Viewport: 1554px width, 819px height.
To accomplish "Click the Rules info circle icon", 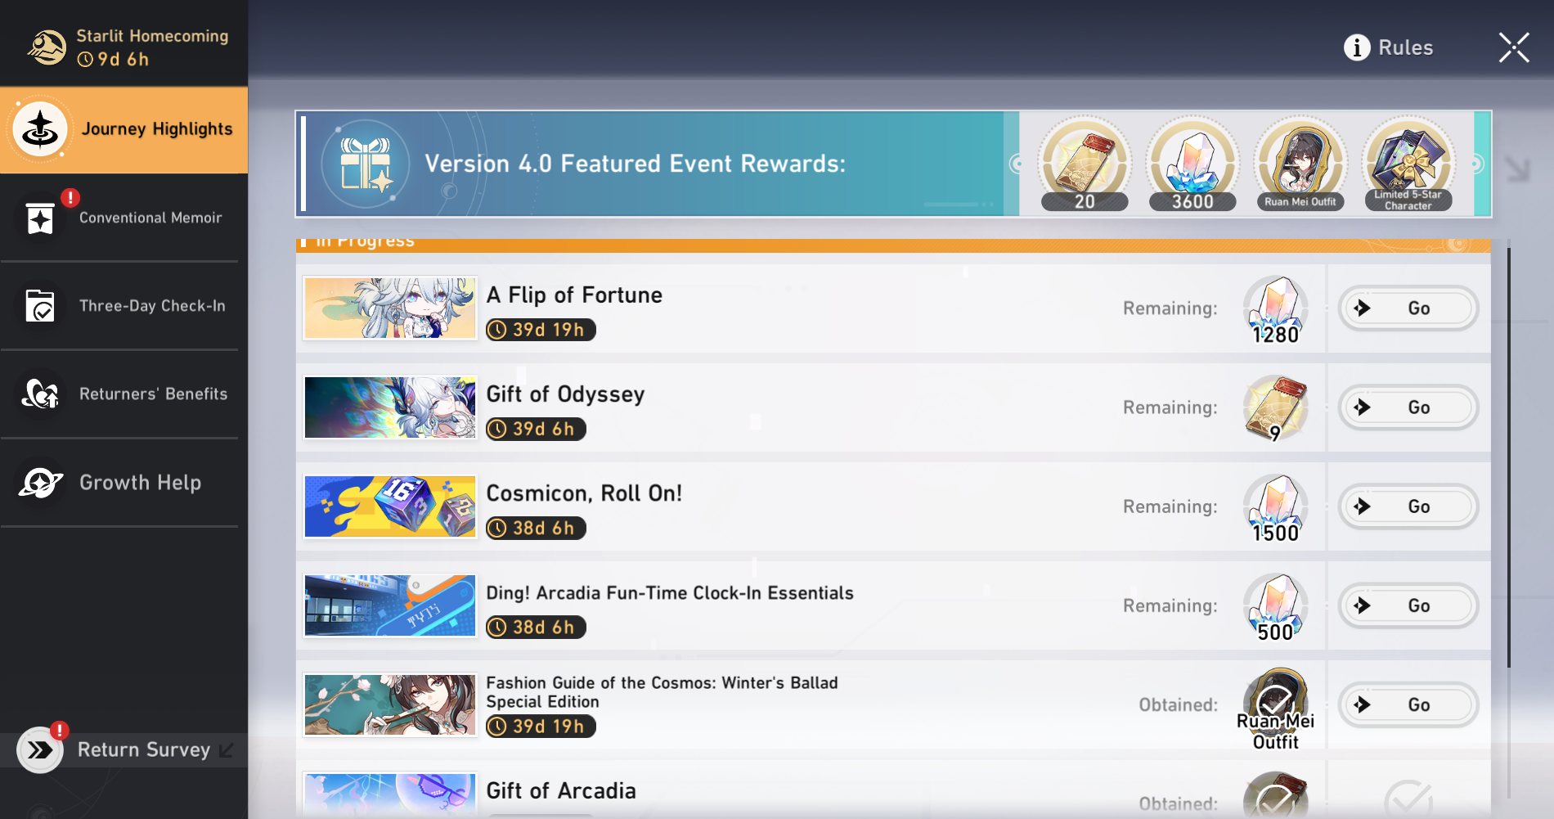I will [x=1357, y=47].
